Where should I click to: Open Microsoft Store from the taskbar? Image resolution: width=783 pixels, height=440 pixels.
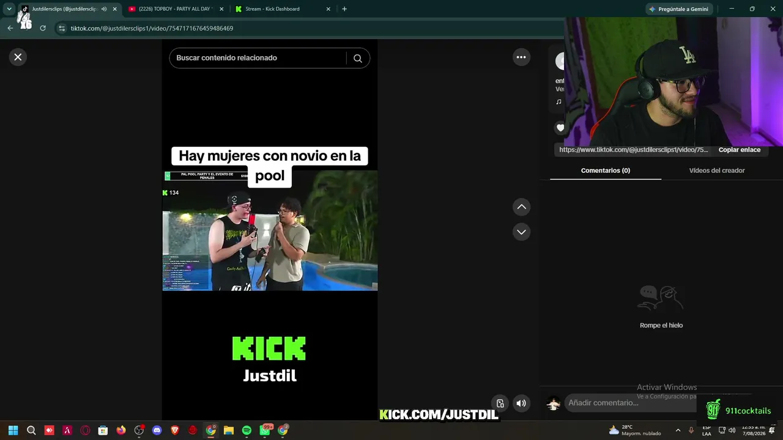[x=103, y=430]
